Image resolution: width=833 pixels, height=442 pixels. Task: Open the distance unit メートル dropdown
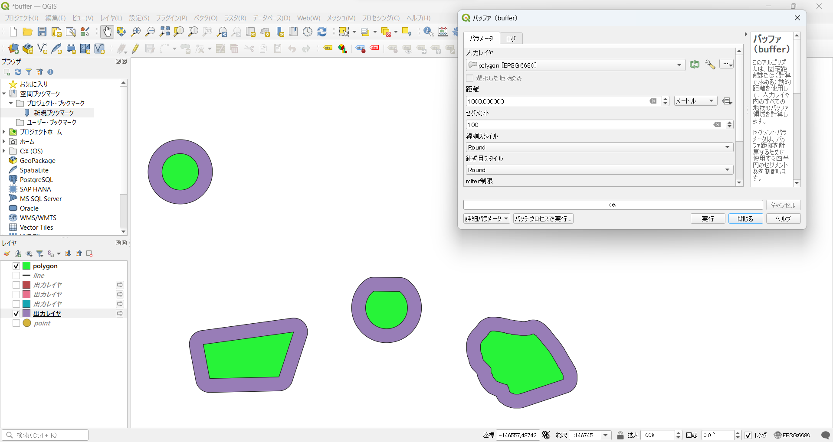695,101
